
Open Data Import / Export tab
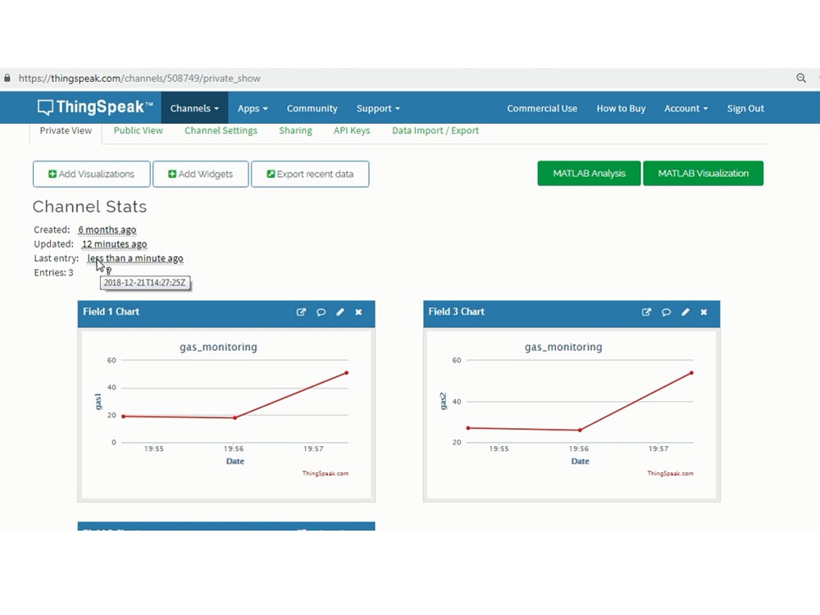point(435,130)
